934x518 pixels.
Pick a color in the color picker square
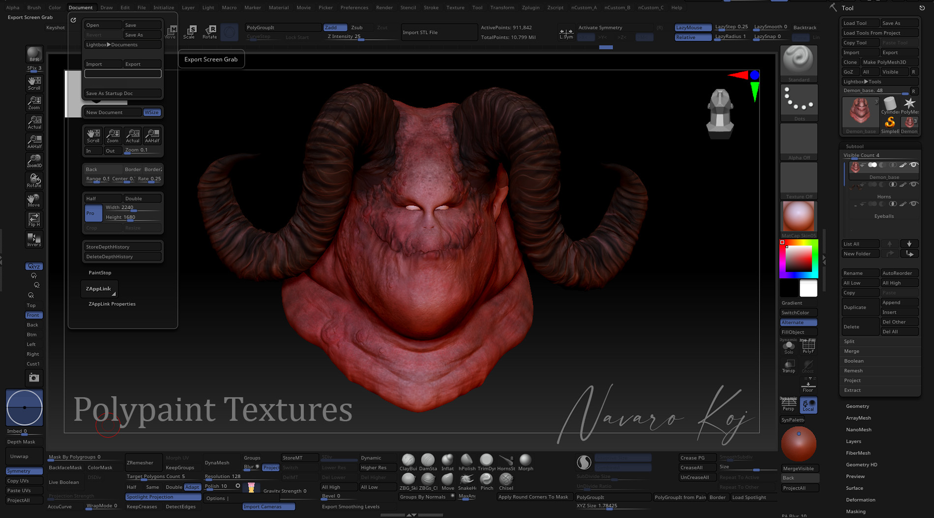798,258
